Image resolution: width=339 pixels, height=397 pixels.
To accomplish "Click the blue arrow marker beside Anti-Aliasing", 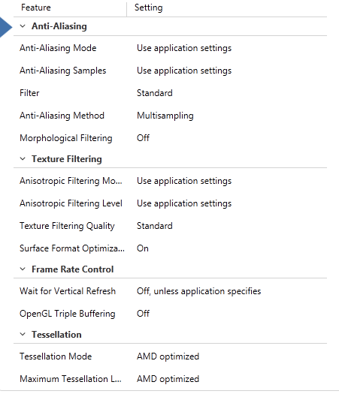I will coord(5,27).
